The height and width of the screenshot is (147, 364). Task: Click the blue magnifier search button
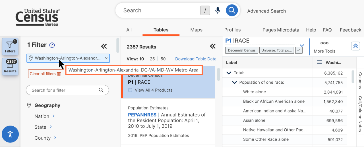[x=232, y=10]
